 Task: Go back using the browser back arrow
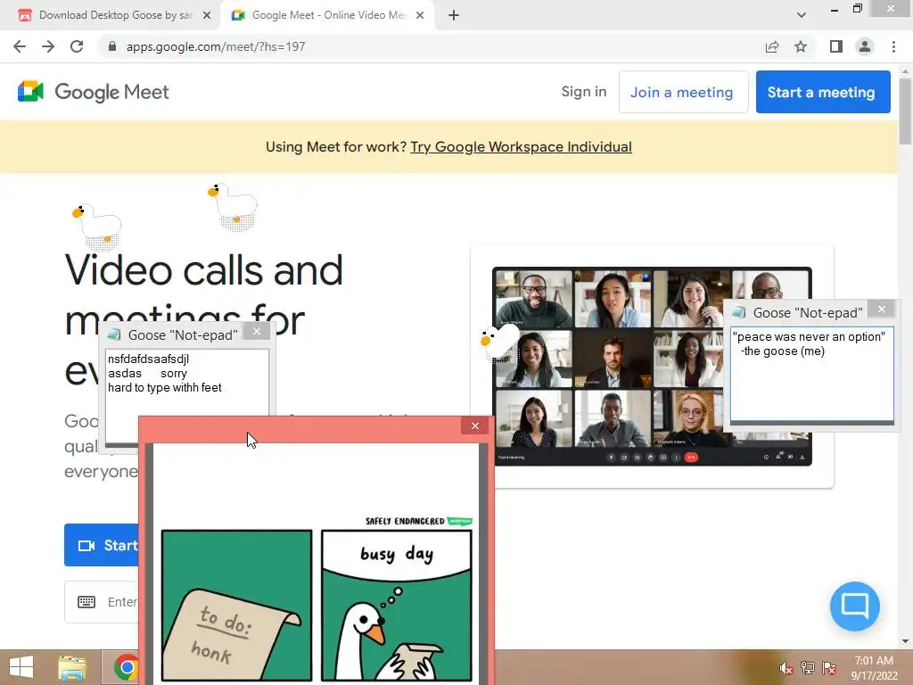(x=20, y=46)
